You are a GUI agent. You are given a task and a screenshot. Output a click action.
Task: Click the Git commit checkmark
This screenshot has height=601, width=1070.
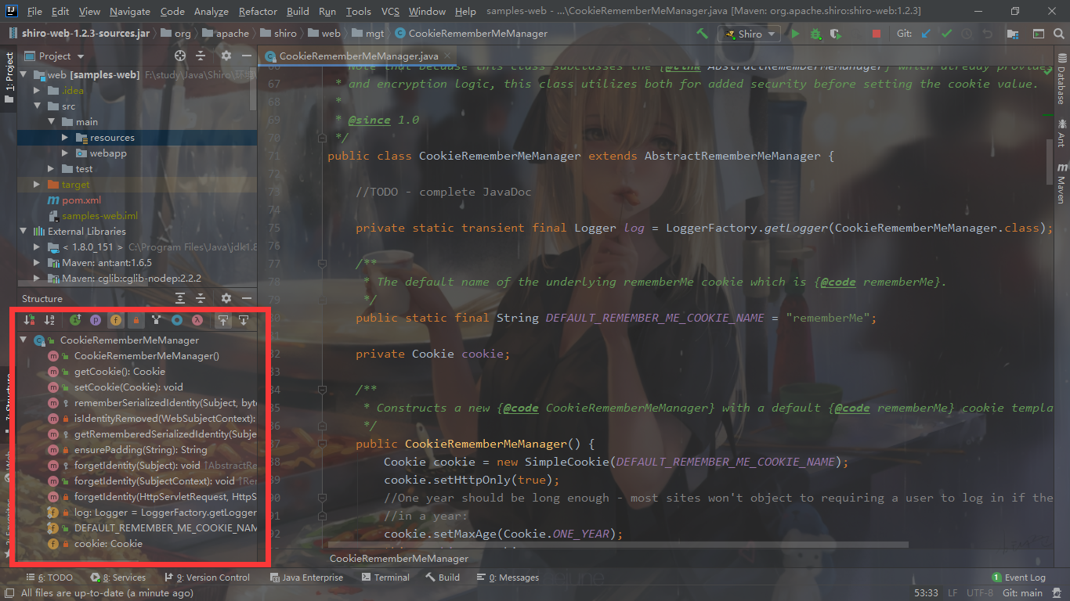coord(947,34)
